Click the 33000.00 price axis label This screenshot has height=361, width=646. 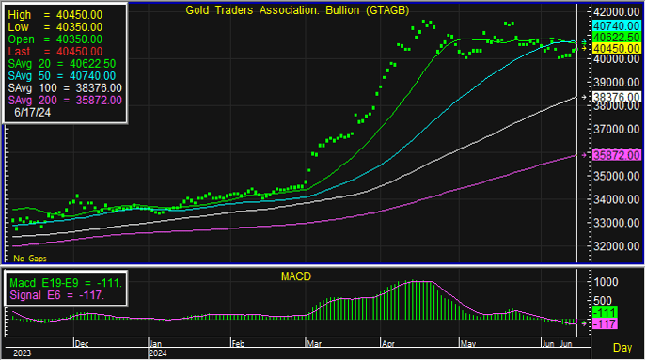point(616,223)
